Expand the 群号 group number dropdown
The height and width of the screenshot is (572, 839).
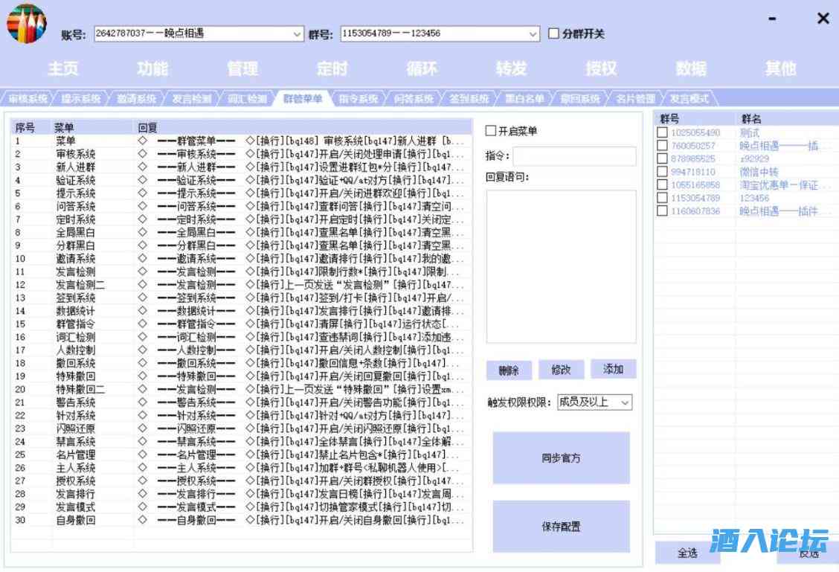pos(533,33)
